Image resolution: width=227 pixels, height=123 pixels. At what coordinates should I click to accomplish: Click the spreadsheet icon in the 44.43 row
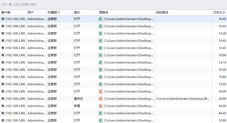click(x=101, y=113)
